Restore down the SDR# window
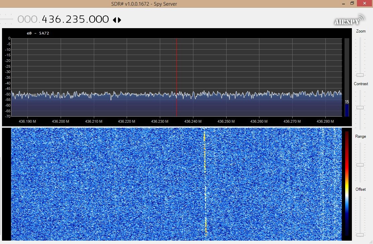373x244 pixels. 352,3
